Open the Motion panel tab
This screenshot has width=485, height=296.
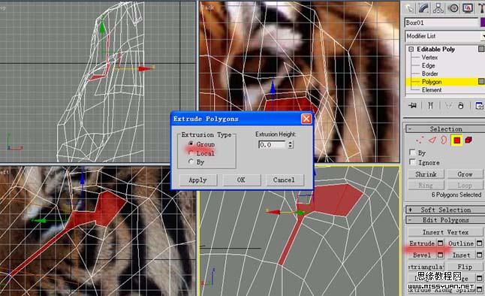coord(453,8)
